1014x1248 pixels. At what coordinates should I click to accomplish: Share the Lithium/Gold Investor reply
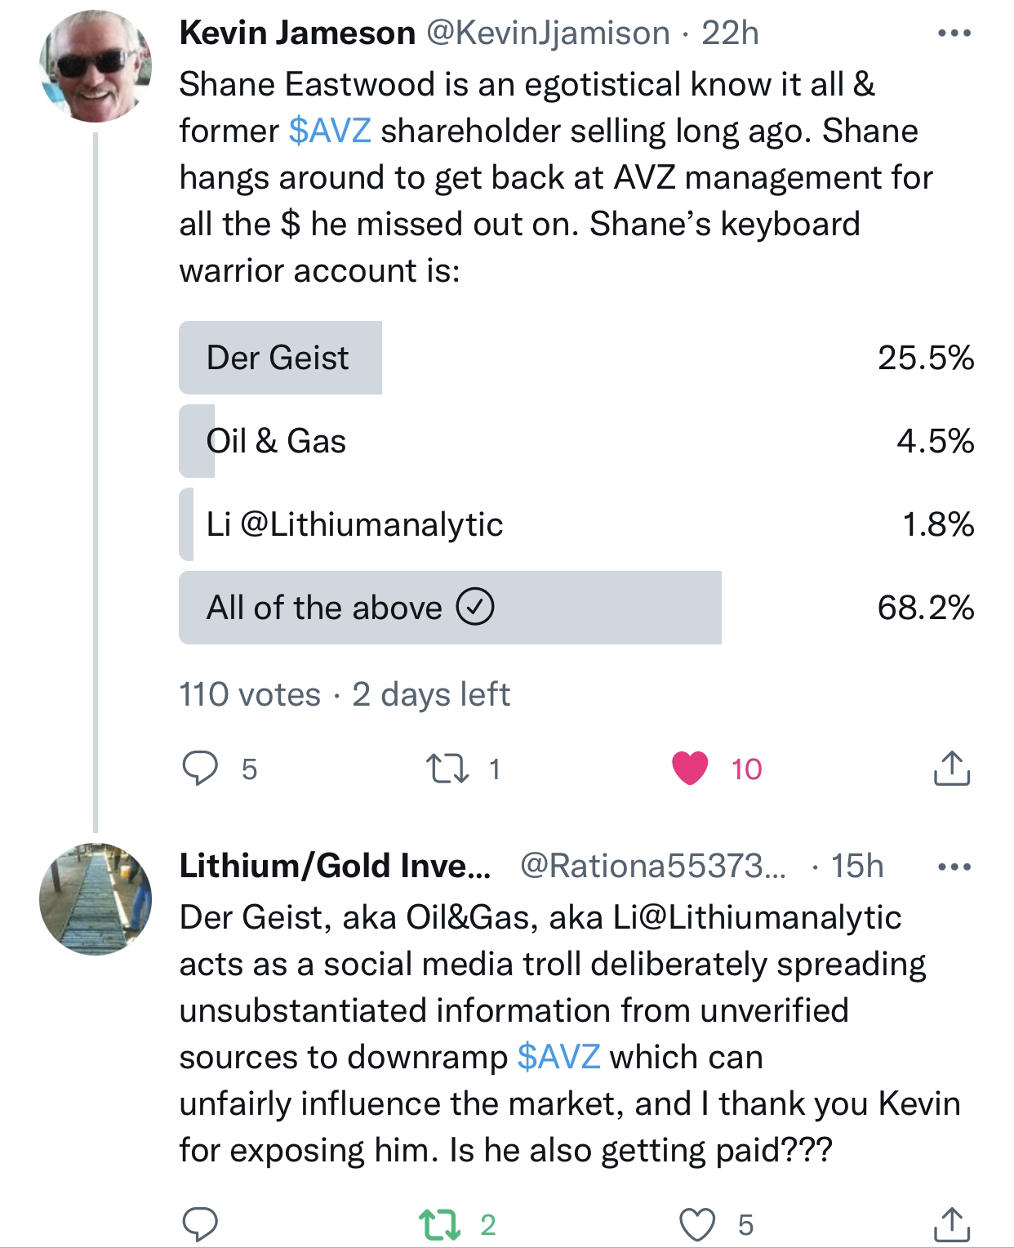(951, 1224)
